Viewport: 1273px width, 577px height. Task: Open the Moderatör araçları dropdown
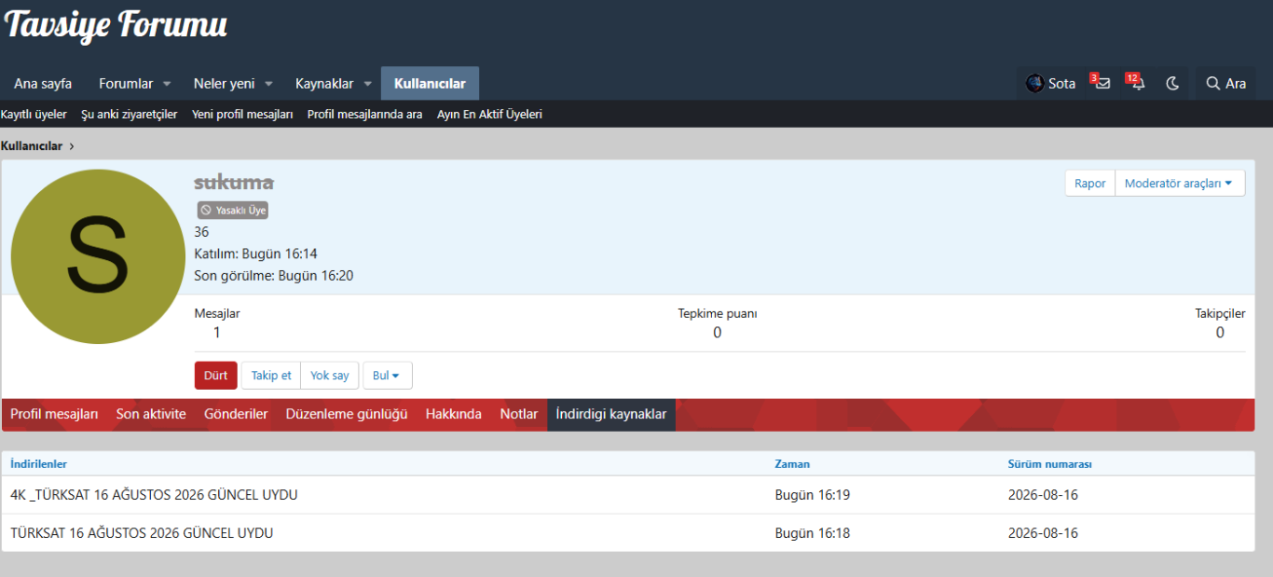coord(1180,184)
